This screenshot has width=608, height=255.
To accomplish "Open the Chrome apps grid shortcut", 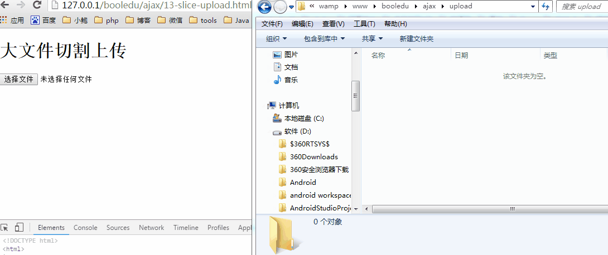I will point(3,21).
